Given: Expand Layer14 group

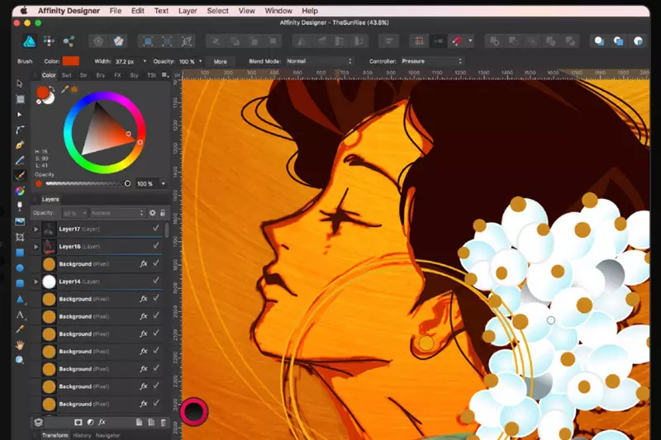Looking at the screenshot, I should 36,282.
